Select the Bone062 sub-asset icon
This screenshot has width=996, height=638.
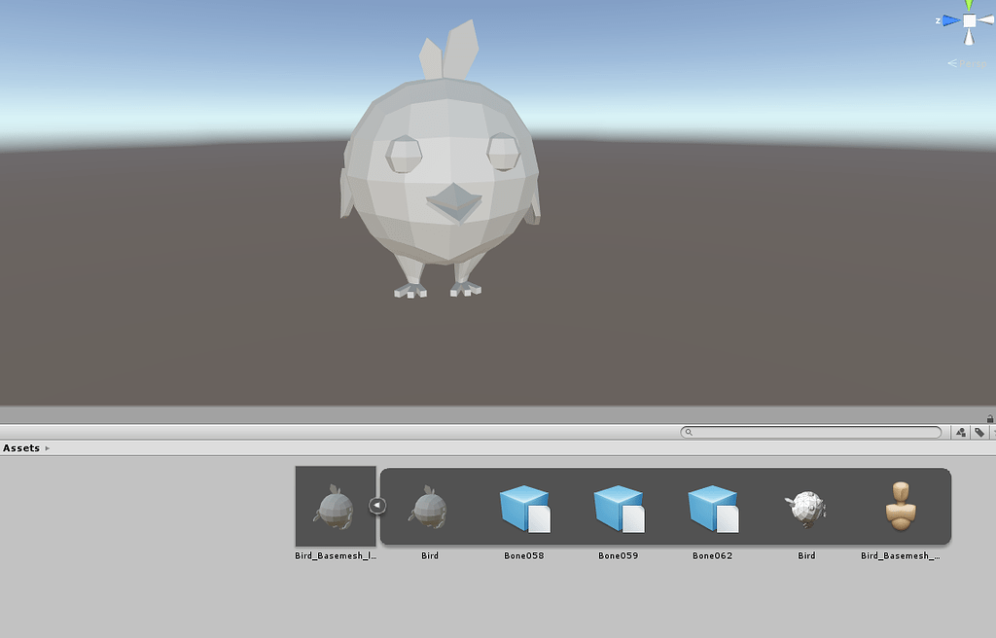pos(711,506)
